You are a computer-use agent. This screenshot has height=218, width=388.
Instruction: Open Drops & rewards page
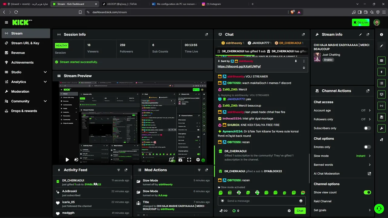point(26,111)
